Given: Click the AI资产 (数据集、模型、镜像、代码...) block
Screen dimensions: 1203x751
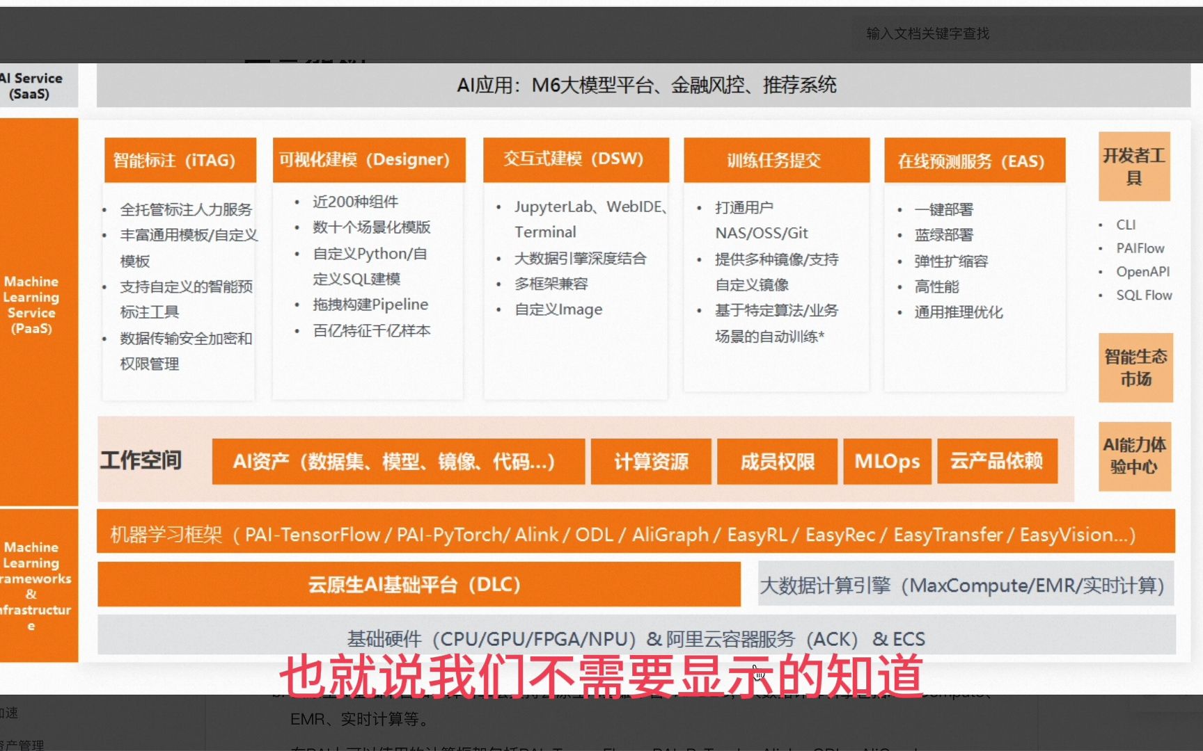Looking at the screenshot, I should [398, 461].
